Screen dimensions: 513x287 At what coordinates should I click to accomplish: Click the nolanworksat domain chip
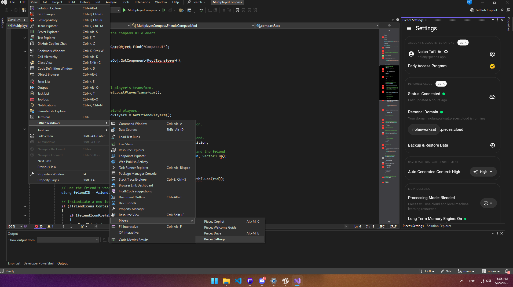coord(424,129)
